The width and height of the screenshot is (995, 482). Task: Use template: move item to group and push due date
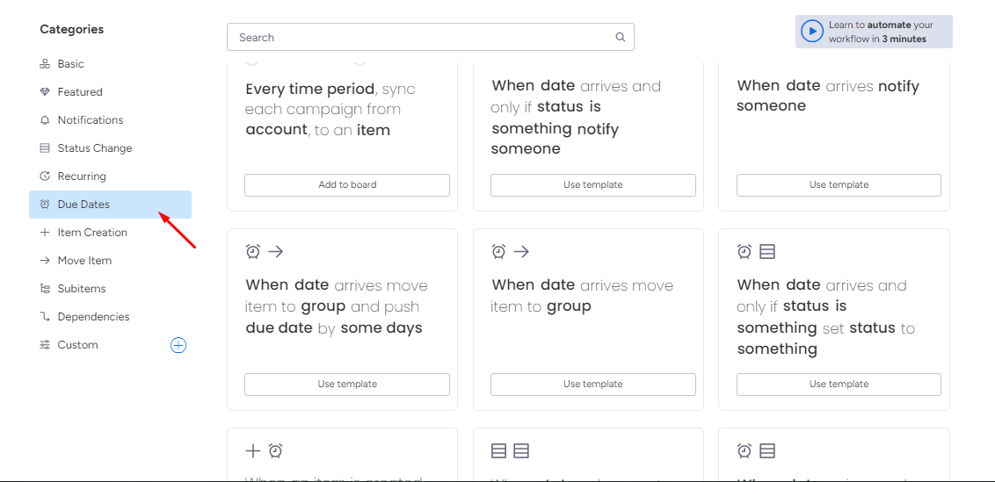tap(347, 385)
